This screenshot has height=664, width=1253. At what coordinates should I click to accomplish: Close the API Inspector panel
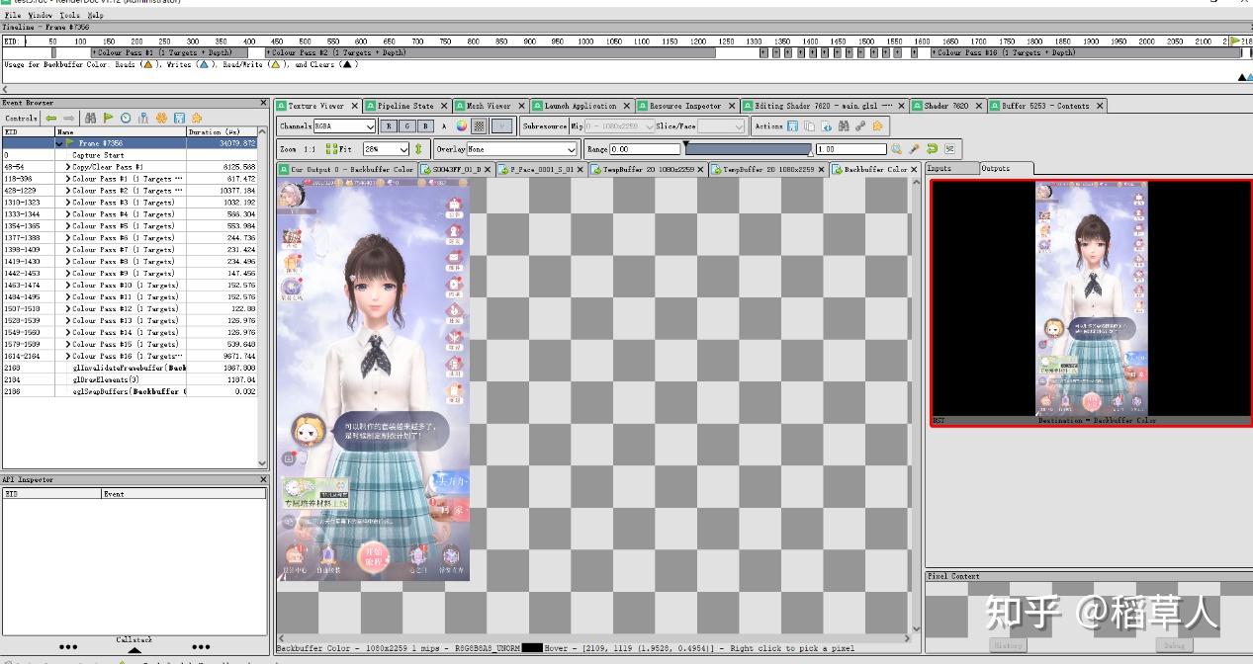tap(263, 480)
